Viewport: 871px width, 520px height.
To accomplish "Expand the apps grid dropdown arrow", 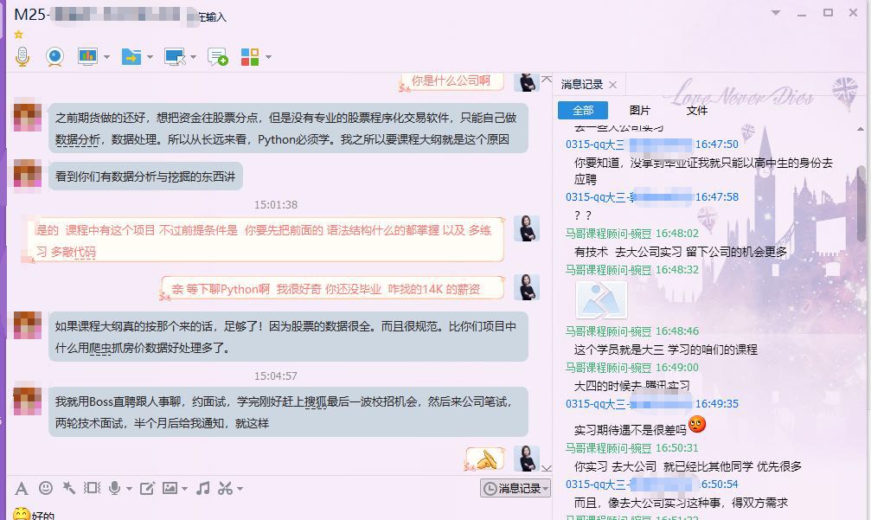I will tap(269, 57).
